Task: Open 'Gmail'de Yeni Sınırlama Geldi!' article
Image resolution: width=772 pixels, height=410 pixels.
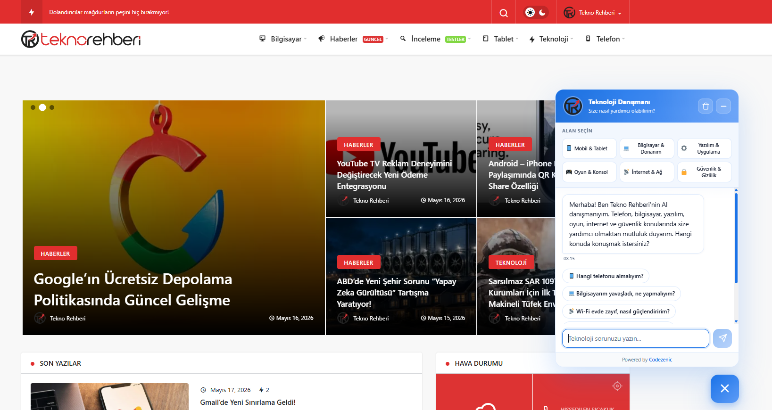Action: pos(248,402)
